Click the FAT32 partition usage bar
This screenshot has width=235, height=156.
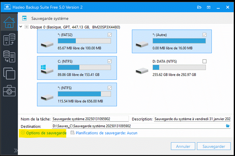[x=84, y=41]
